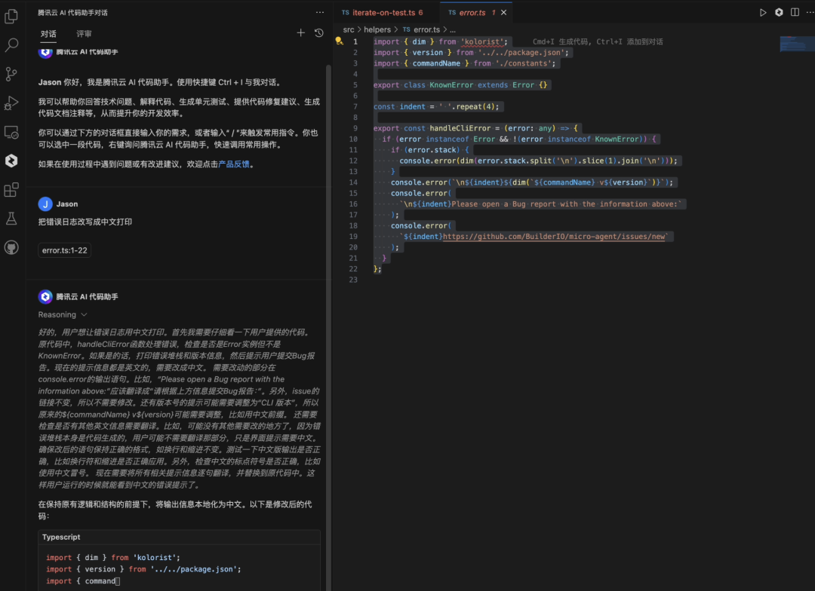Click 'Please open a Bug report' string on line 16

click(x=540, y=204)
